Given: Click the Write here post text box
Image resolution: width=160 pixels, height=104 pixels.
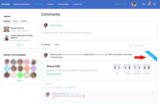Looking at the screenshot, I should click(x=99, y=35).
